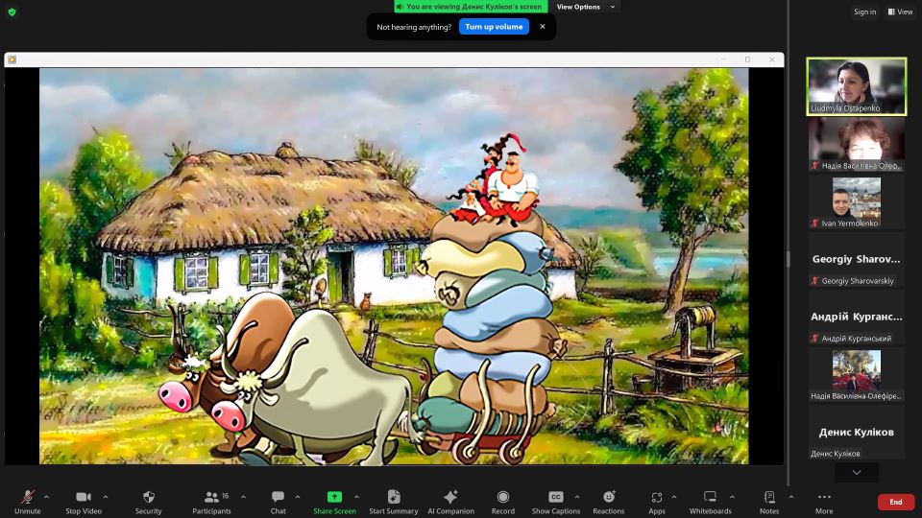
Task: Select Ivan Yermolenko's video thumbnail
Action: (857, 202)
